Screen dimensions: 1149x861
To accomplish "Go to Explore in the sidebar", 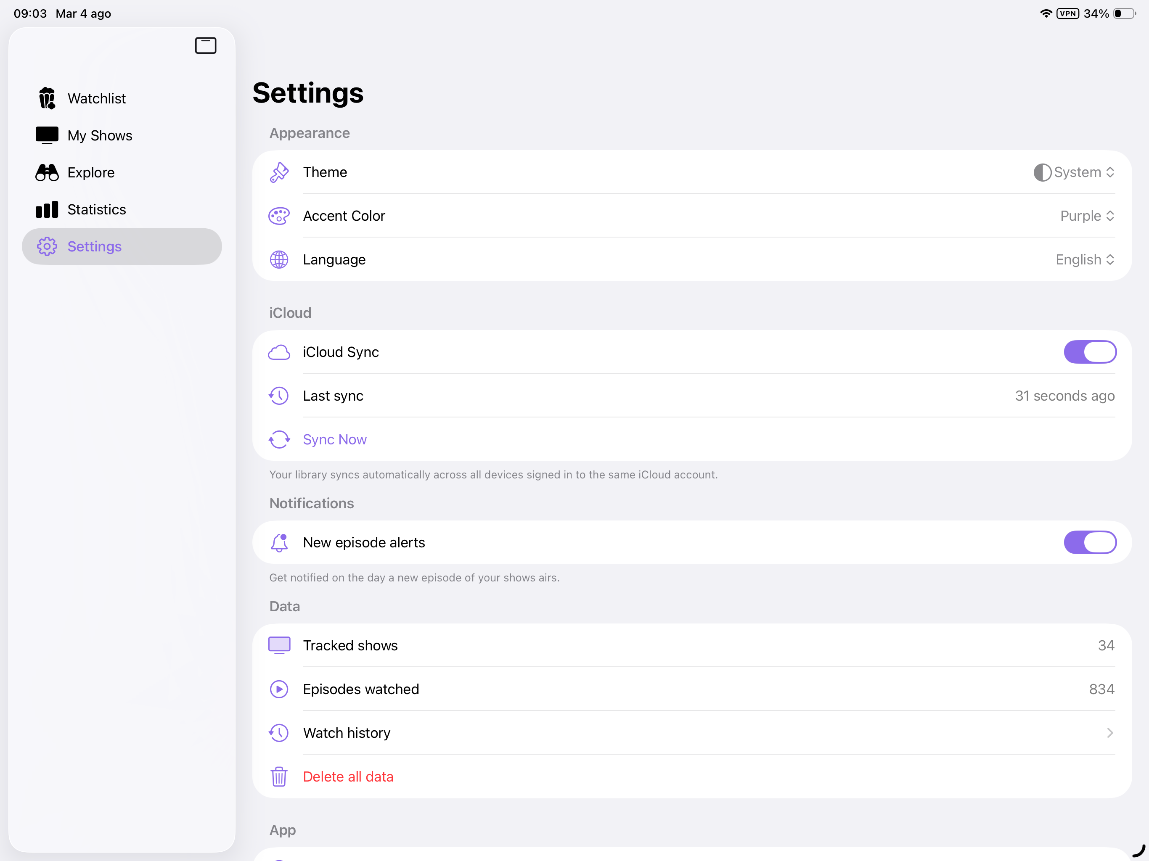I will (x=122, y=172).
